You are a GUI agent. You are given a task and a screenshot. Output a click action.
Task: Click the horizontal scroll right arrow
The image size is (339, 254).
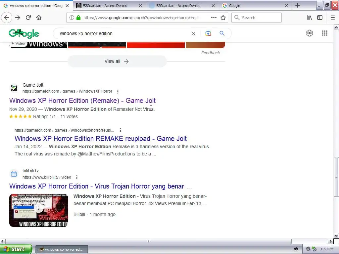(330, 241)
